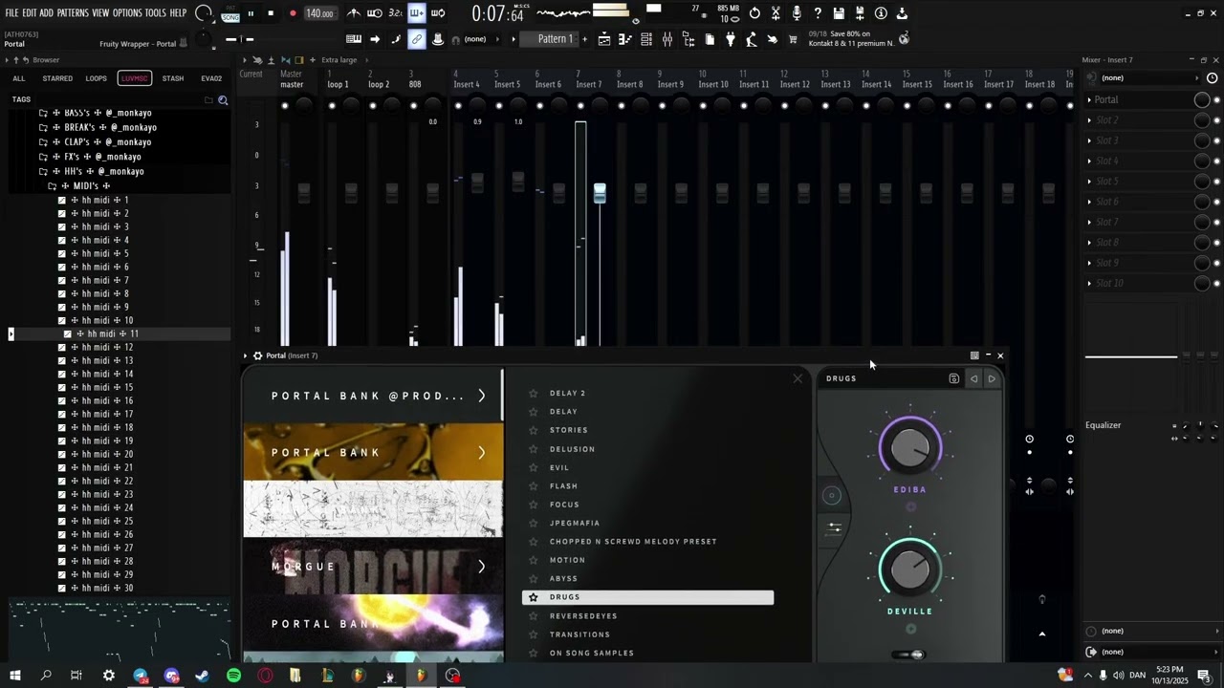1224x688 pixels.
Task: Toggle the PAT/SONG mode switch
Action: click(230, 13)
